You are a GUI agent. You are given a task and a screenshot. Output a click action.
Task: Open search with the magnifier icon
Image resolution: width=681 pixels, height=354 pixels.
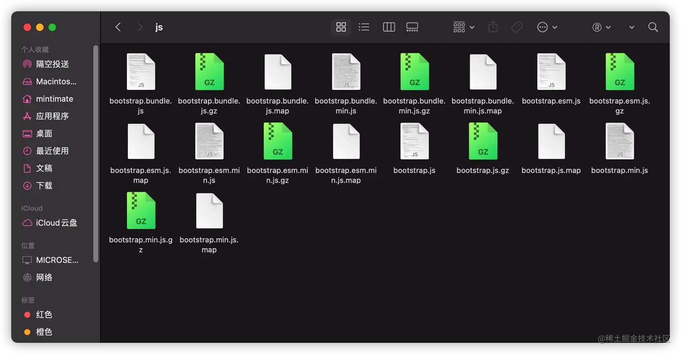tap(653, 27)
